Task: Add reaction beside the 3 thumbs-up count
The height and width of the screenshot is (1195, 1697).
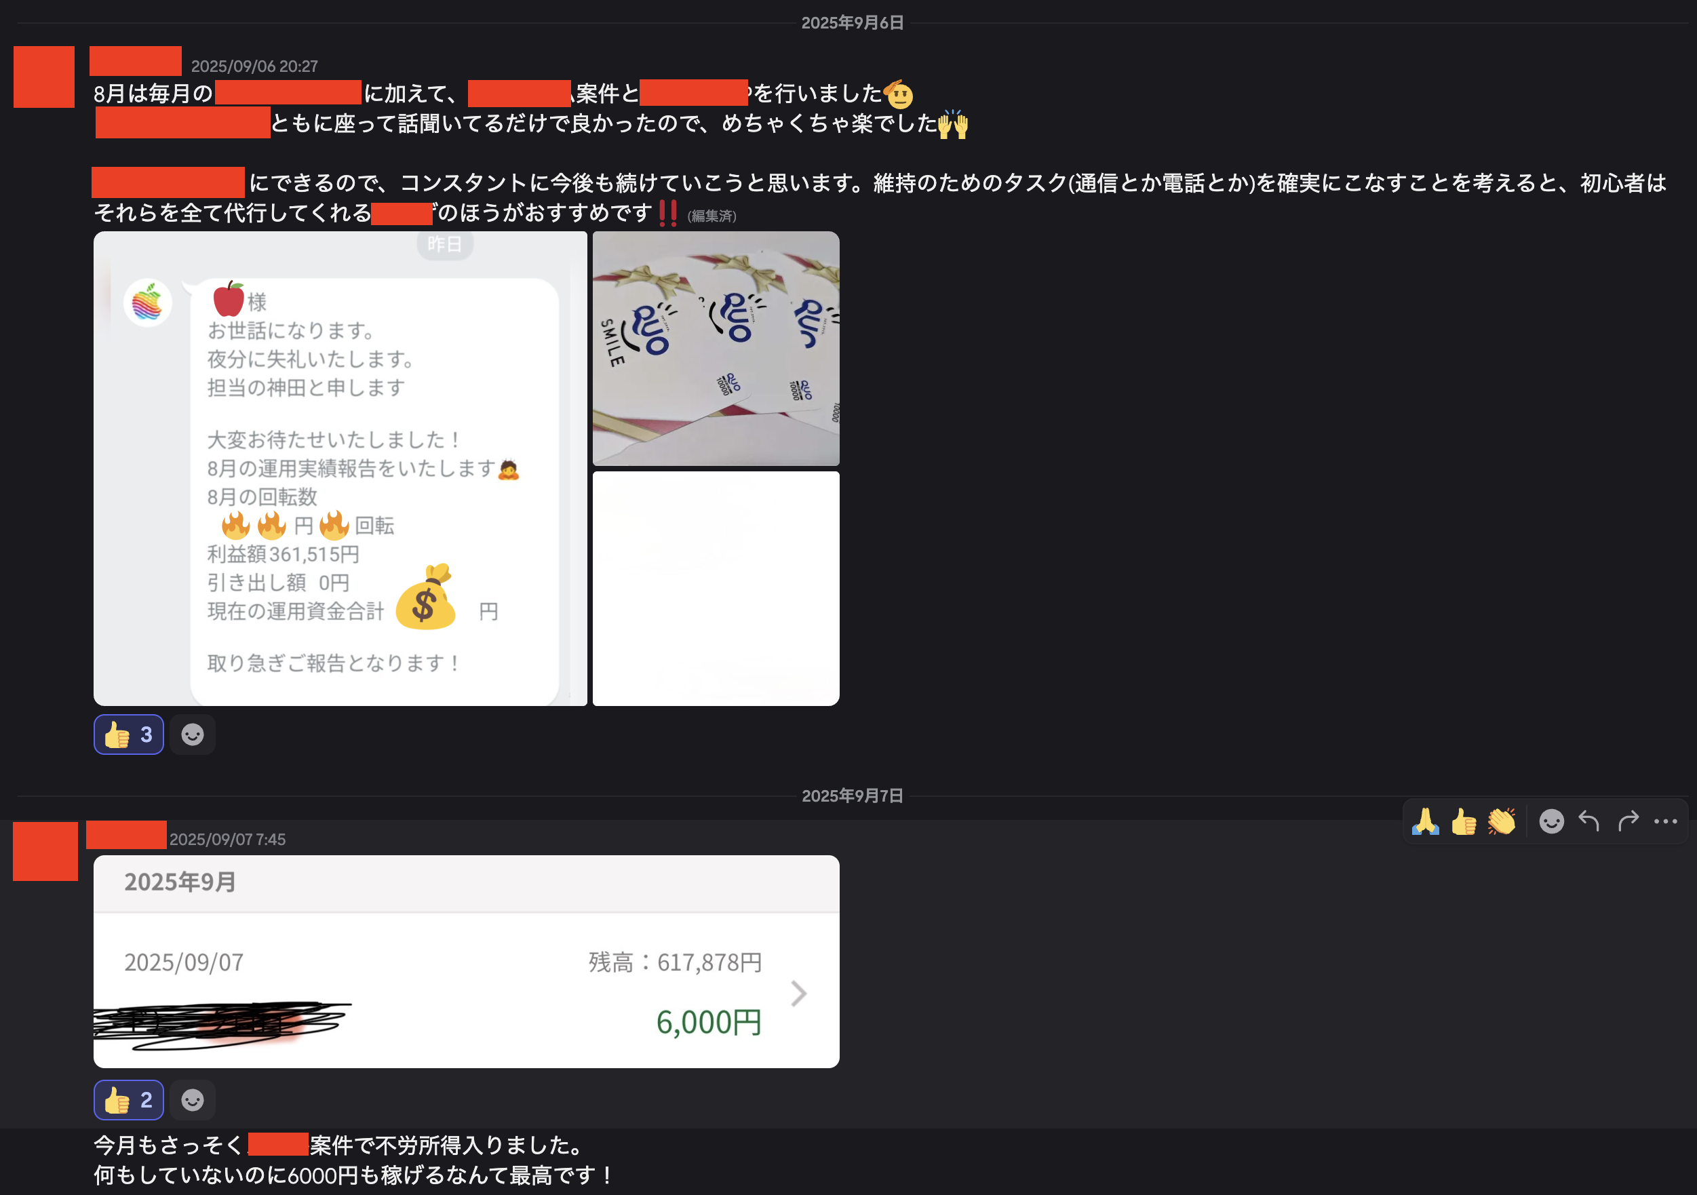Action: [192, 734]
